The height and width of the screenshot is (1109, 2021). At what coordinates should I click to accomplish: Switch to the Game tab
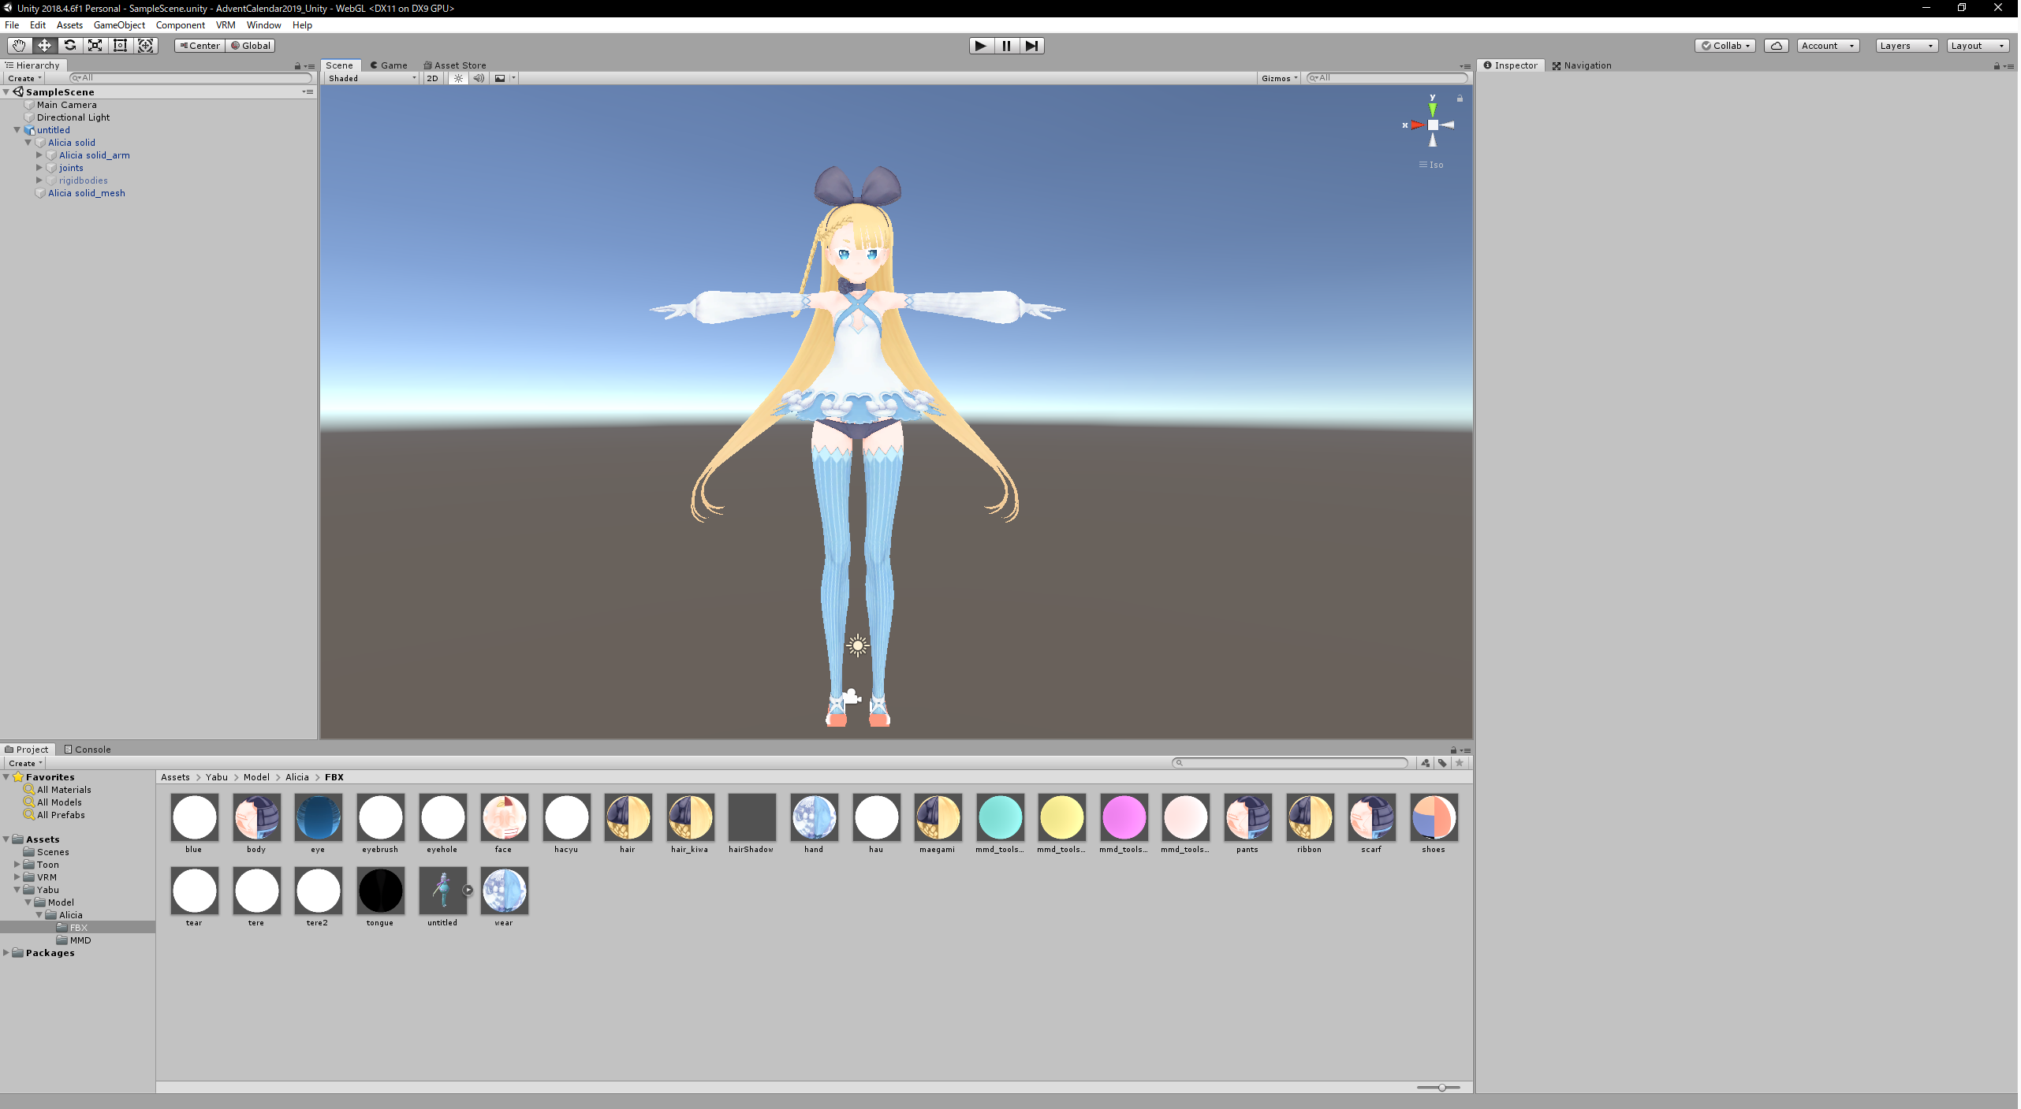coord(389,65)
